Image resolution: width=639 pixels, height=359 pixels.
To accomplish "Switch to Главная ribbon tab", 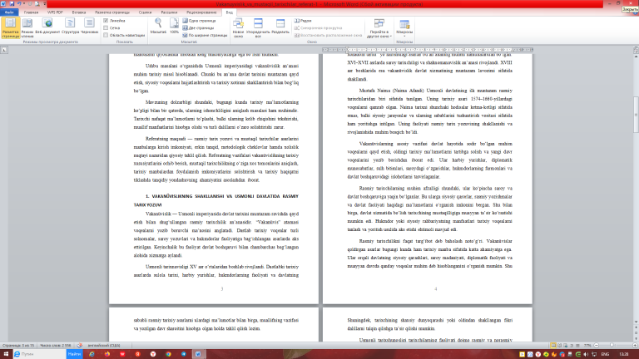I will point(31,12).
